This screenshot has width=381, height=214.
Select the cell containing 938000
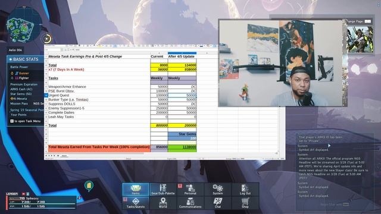[x=182, y=70]
